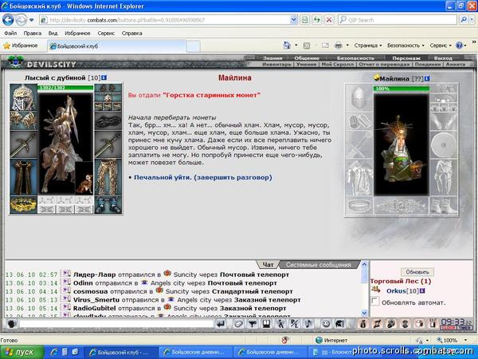
Task: Open the Print options dropdown arrow
Action: (347, 45)
